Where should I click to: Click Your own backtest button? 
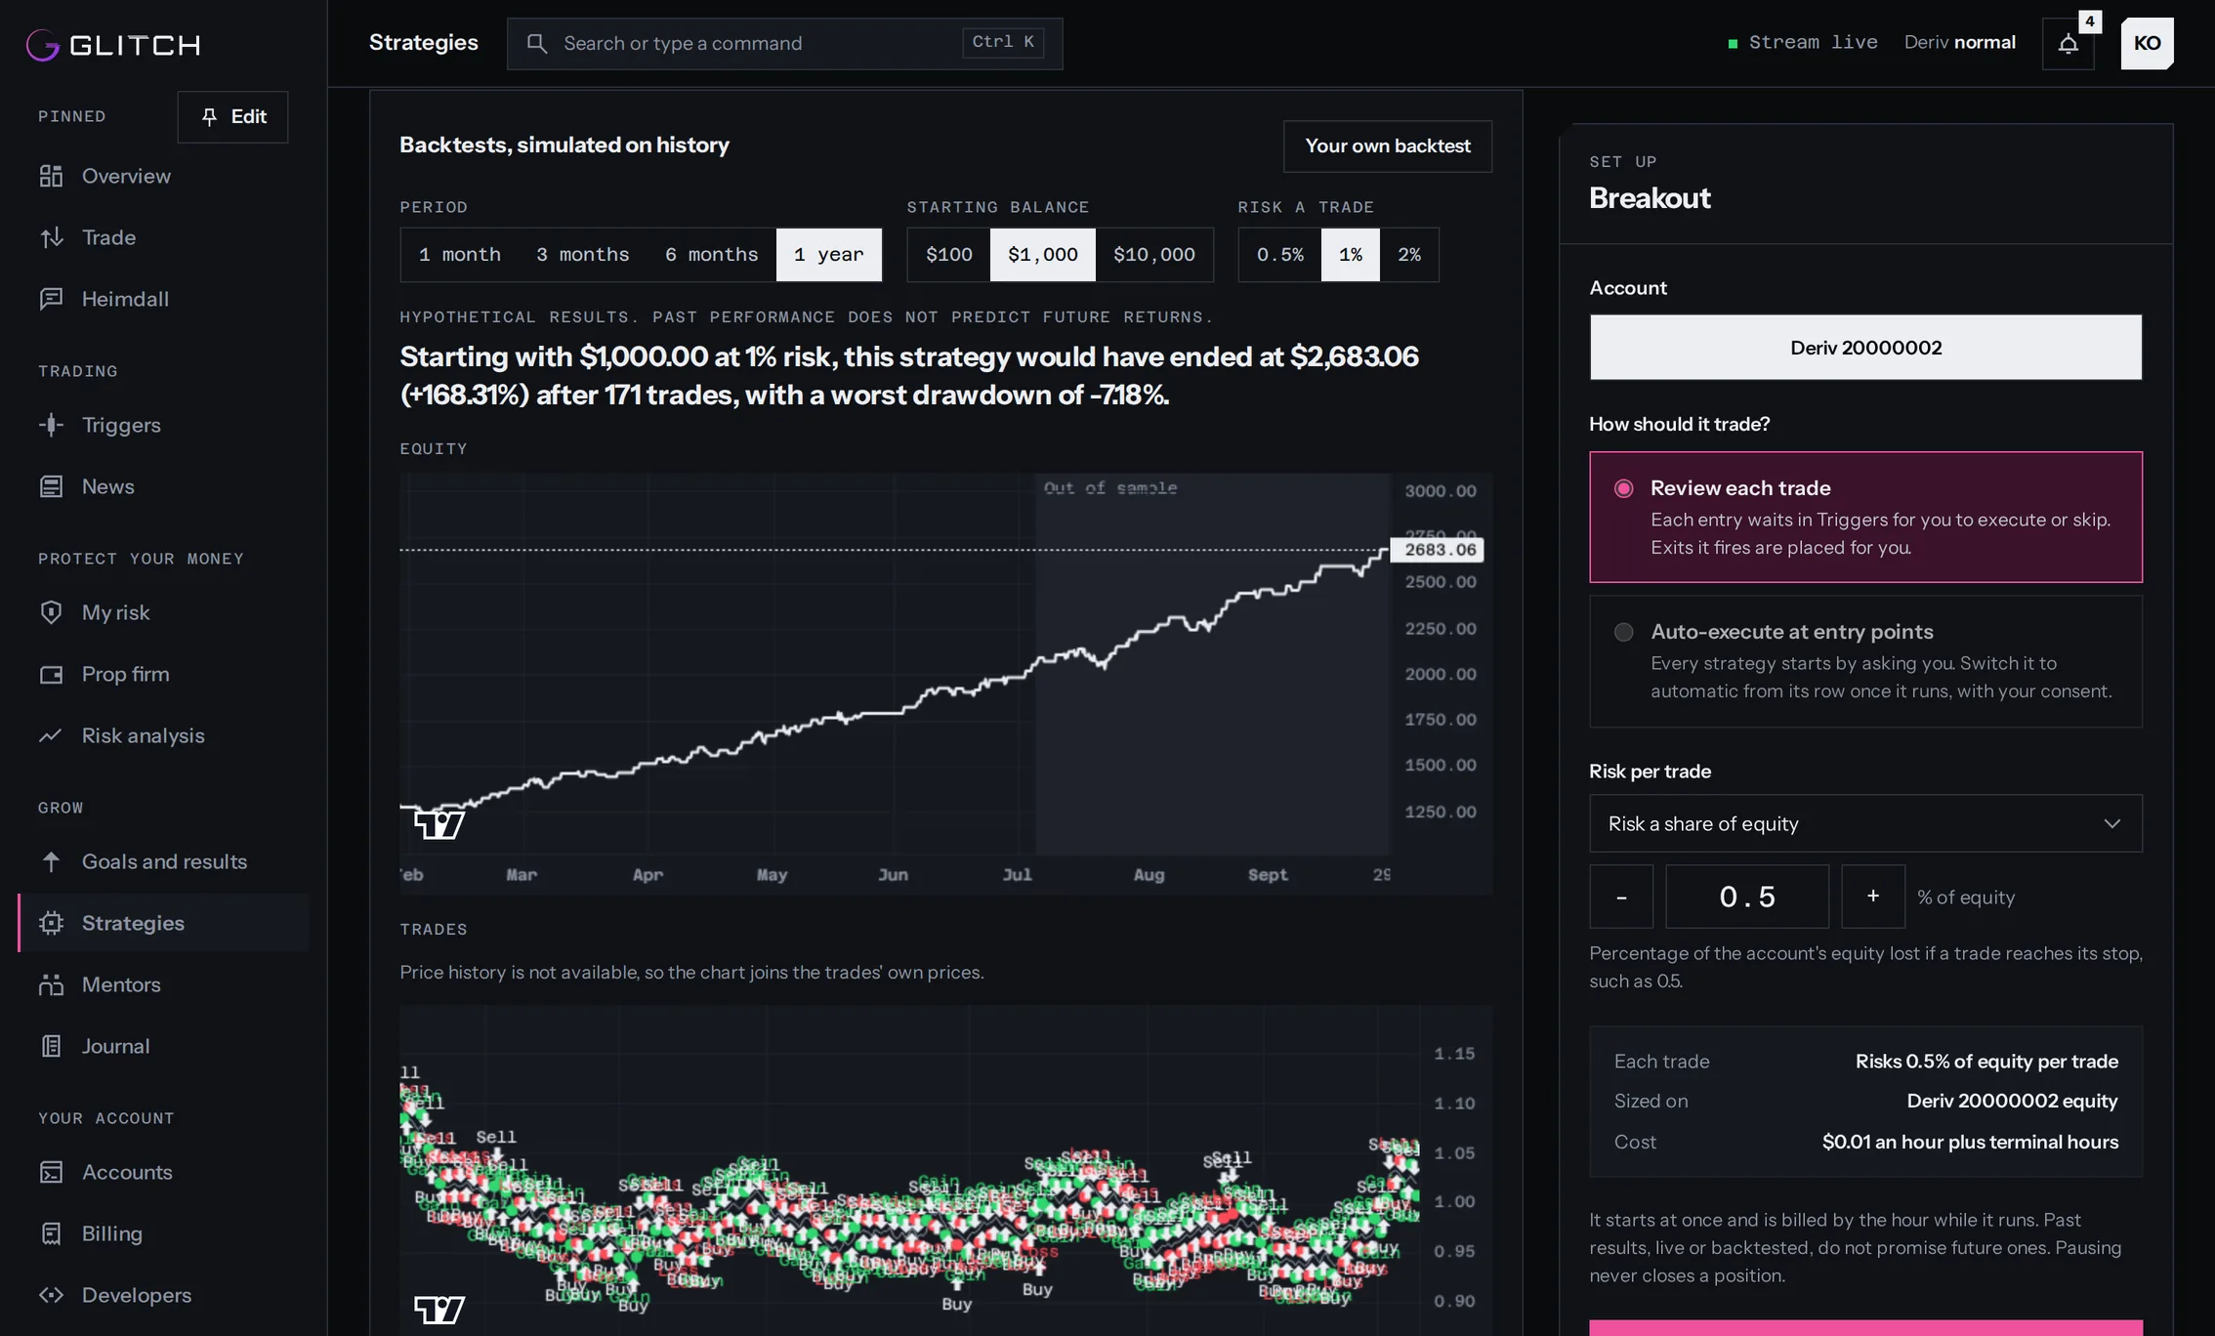click(x=1387, y=146)
